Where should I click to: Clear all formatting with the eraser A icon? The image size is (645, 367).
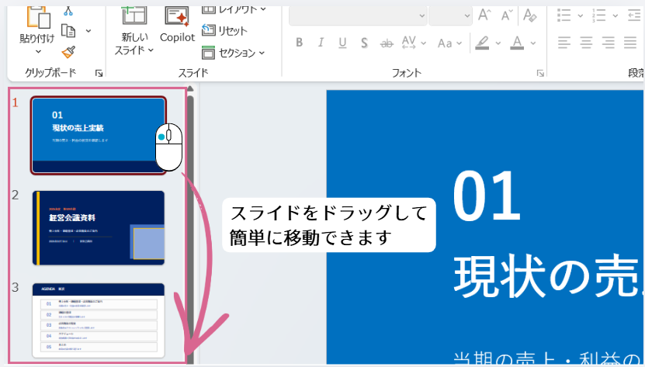[x=530, y=16]
